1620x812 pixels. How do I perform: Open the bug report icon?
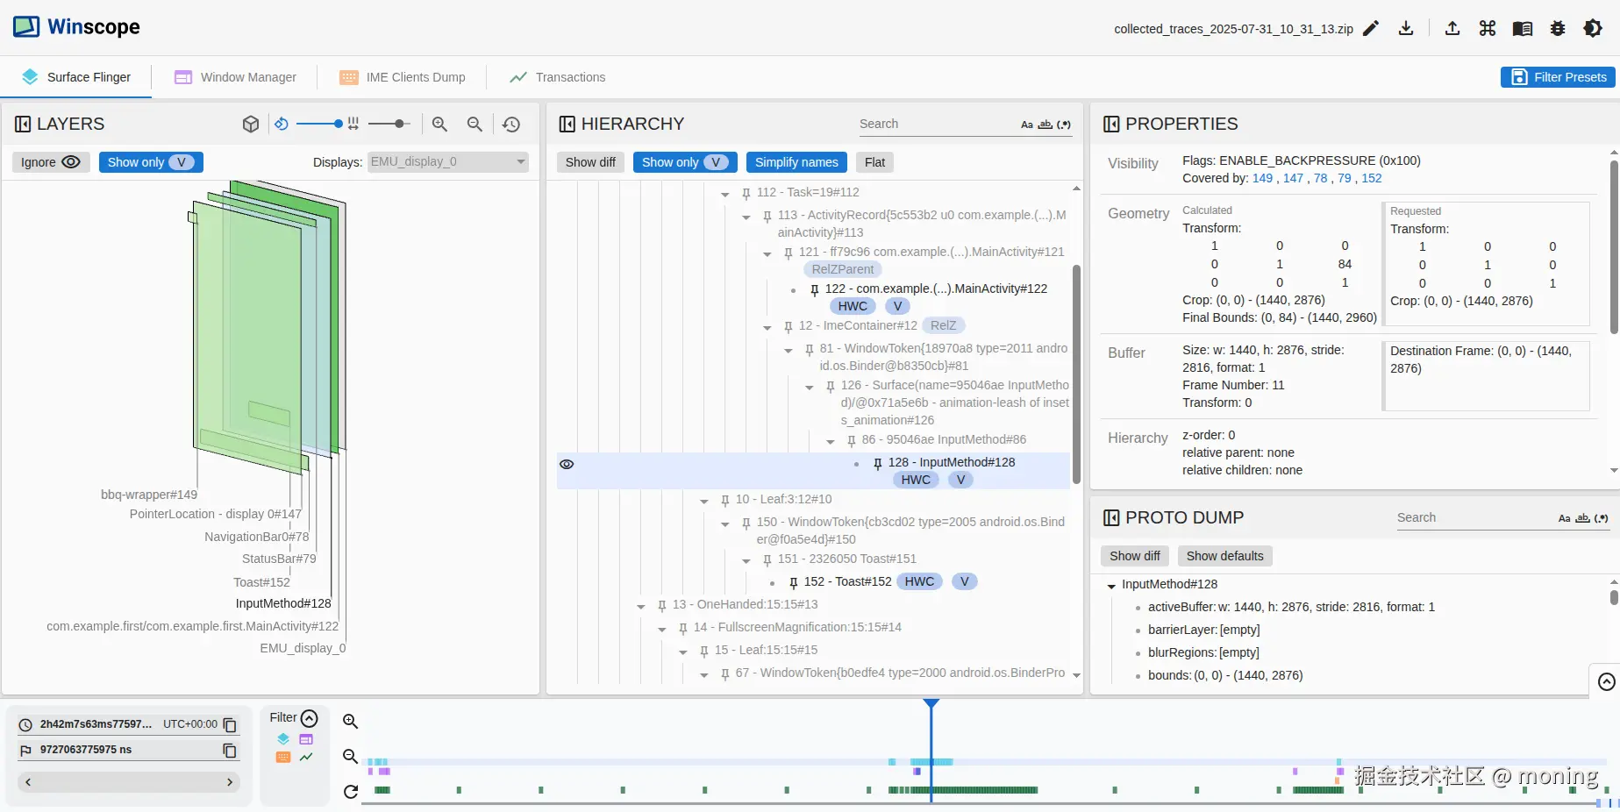tap(1558, 28)
